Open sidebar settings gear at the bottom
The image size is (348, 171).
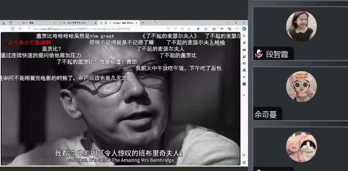click(x=244, y=162)
